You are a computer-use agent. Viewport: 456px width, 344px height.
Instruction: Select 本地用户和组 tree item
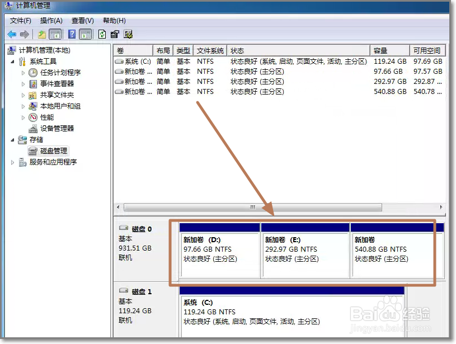click(60, 106)
